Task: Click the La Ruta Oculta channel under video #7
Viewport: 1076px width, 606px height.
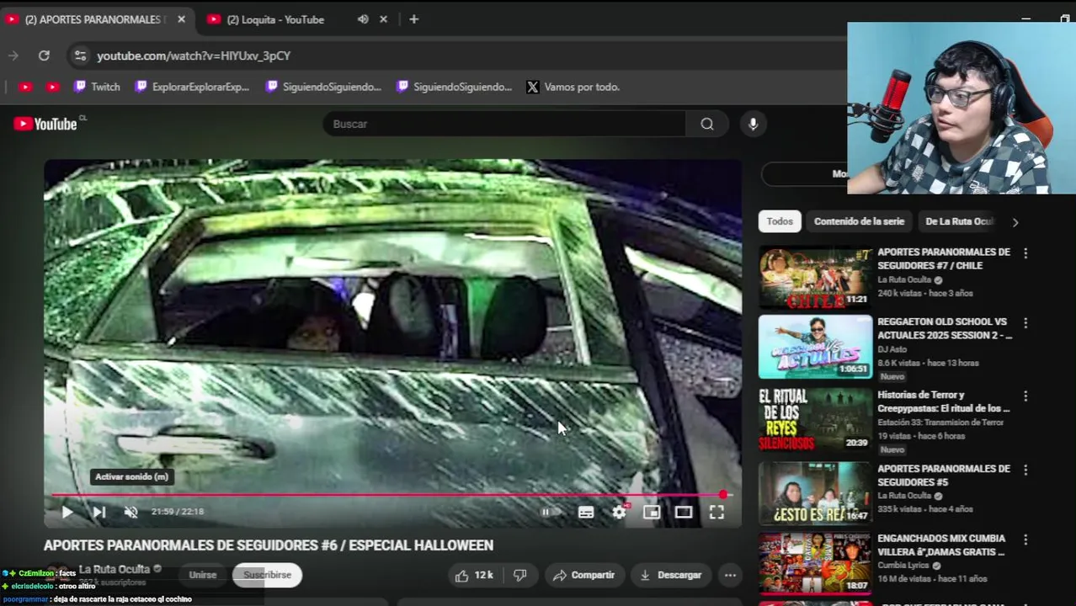Action: (x=904, y=279)
